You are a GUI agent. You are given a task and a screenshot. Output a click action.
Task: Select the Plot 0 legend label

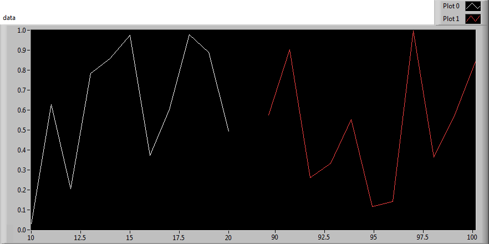(451, 6)
